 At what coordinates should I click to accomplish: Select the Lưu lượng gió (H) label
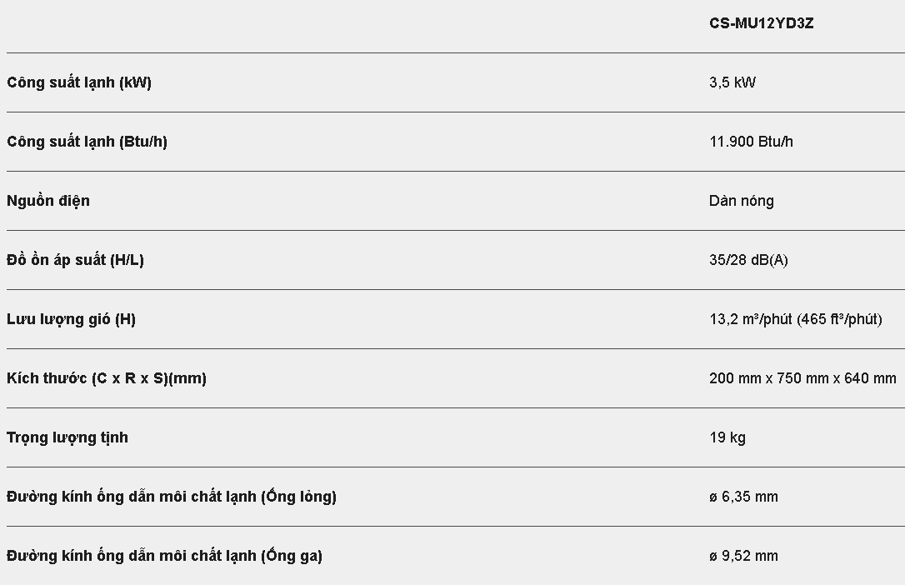coord(71,319)
